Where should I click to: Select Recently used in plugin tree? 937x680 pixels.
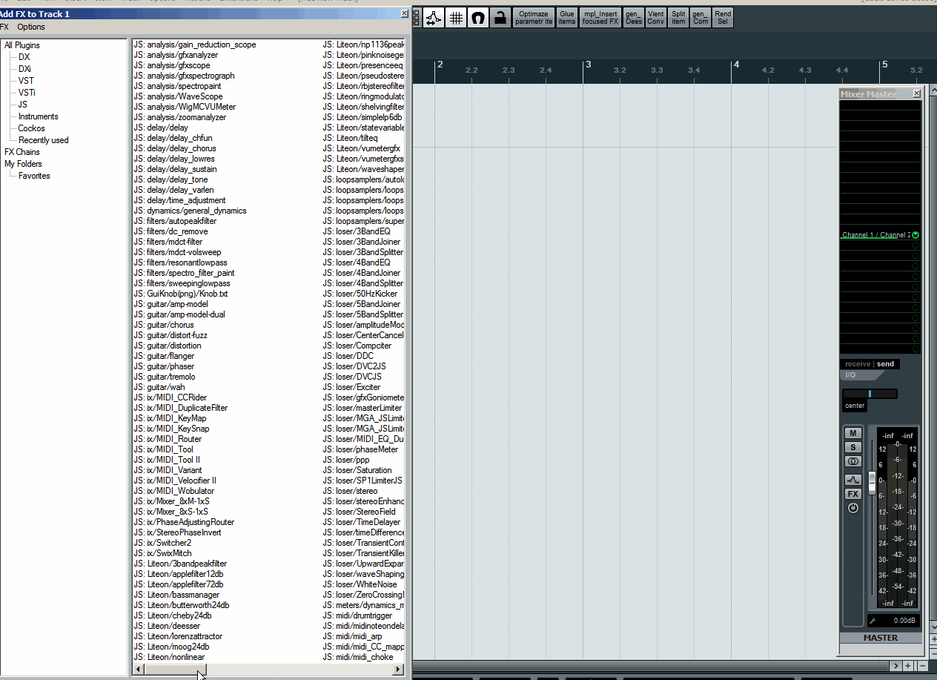(44, 140)
